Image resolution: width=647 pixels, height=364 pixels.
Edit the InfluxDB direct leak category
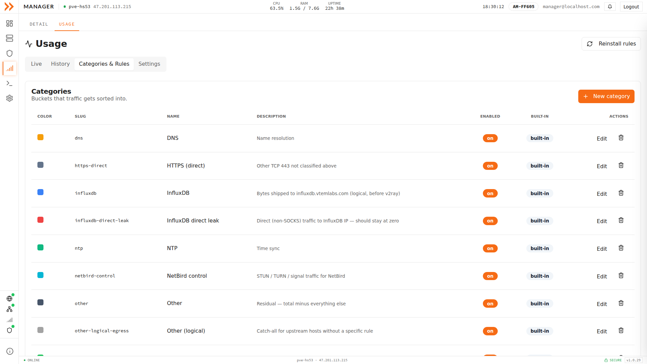[602, 221]
